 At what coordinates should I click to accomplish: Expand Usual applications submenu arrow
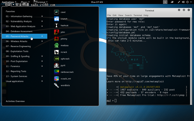(x=42, y=81)
